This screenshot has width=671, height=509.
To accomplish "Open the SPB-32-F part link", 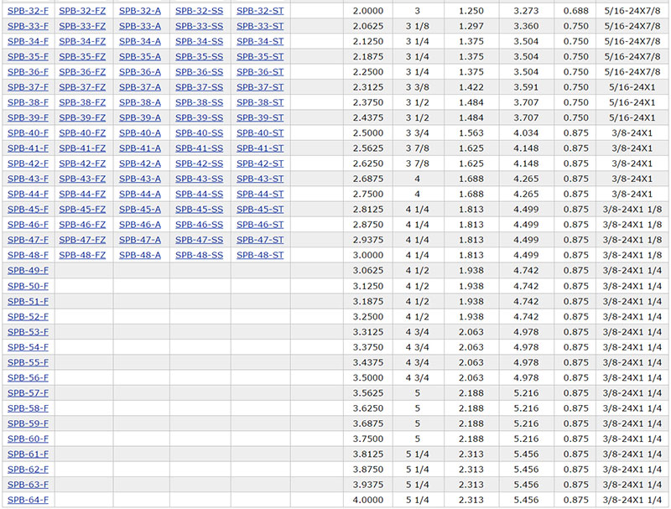I will coord(28,11).
